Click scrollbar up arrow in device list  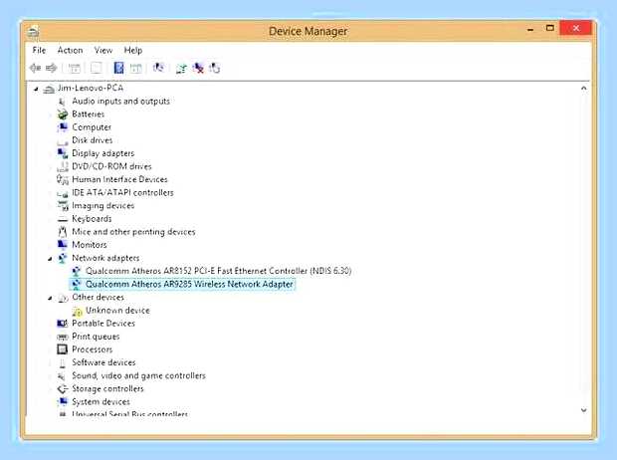(584, 89)
